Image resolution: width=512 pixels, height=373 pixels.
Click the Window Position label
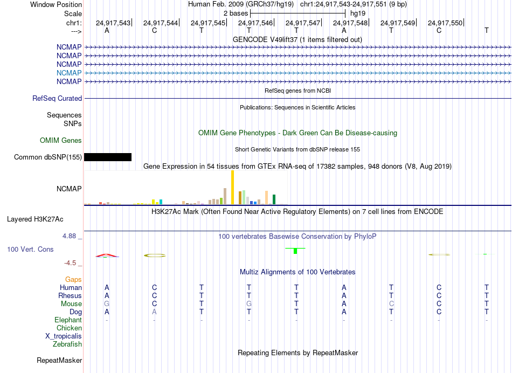[x=56, y=4]
